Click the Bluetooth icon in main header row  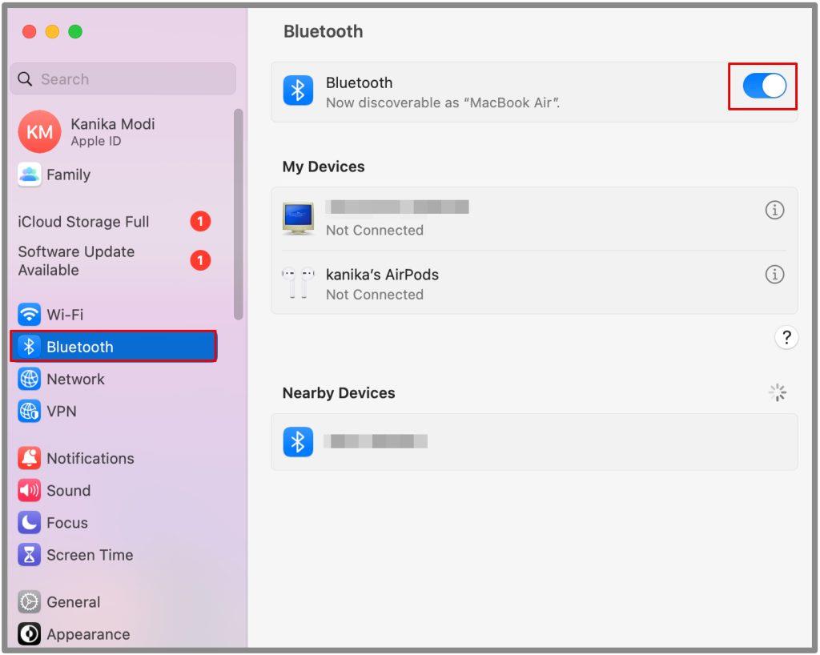(x=298, y=90)
